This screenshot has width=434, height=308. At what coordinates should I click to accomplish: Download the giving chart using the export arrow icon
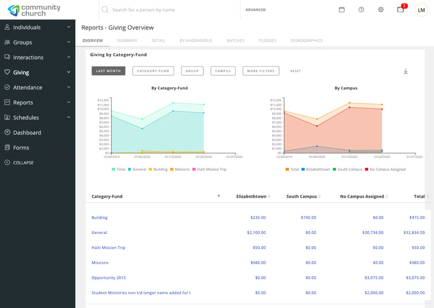(405, 70)
